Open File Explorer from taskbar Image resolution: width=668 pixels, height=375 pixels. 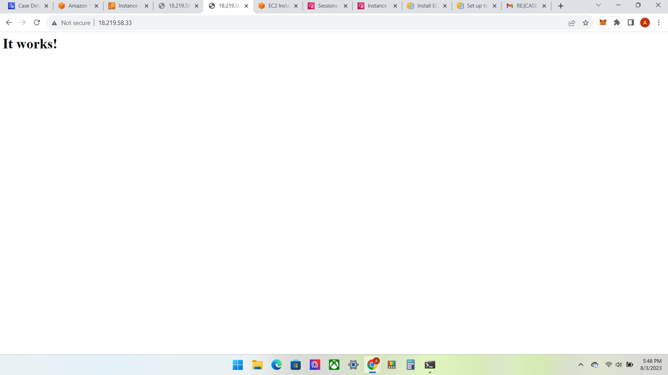tap(257, 365)
